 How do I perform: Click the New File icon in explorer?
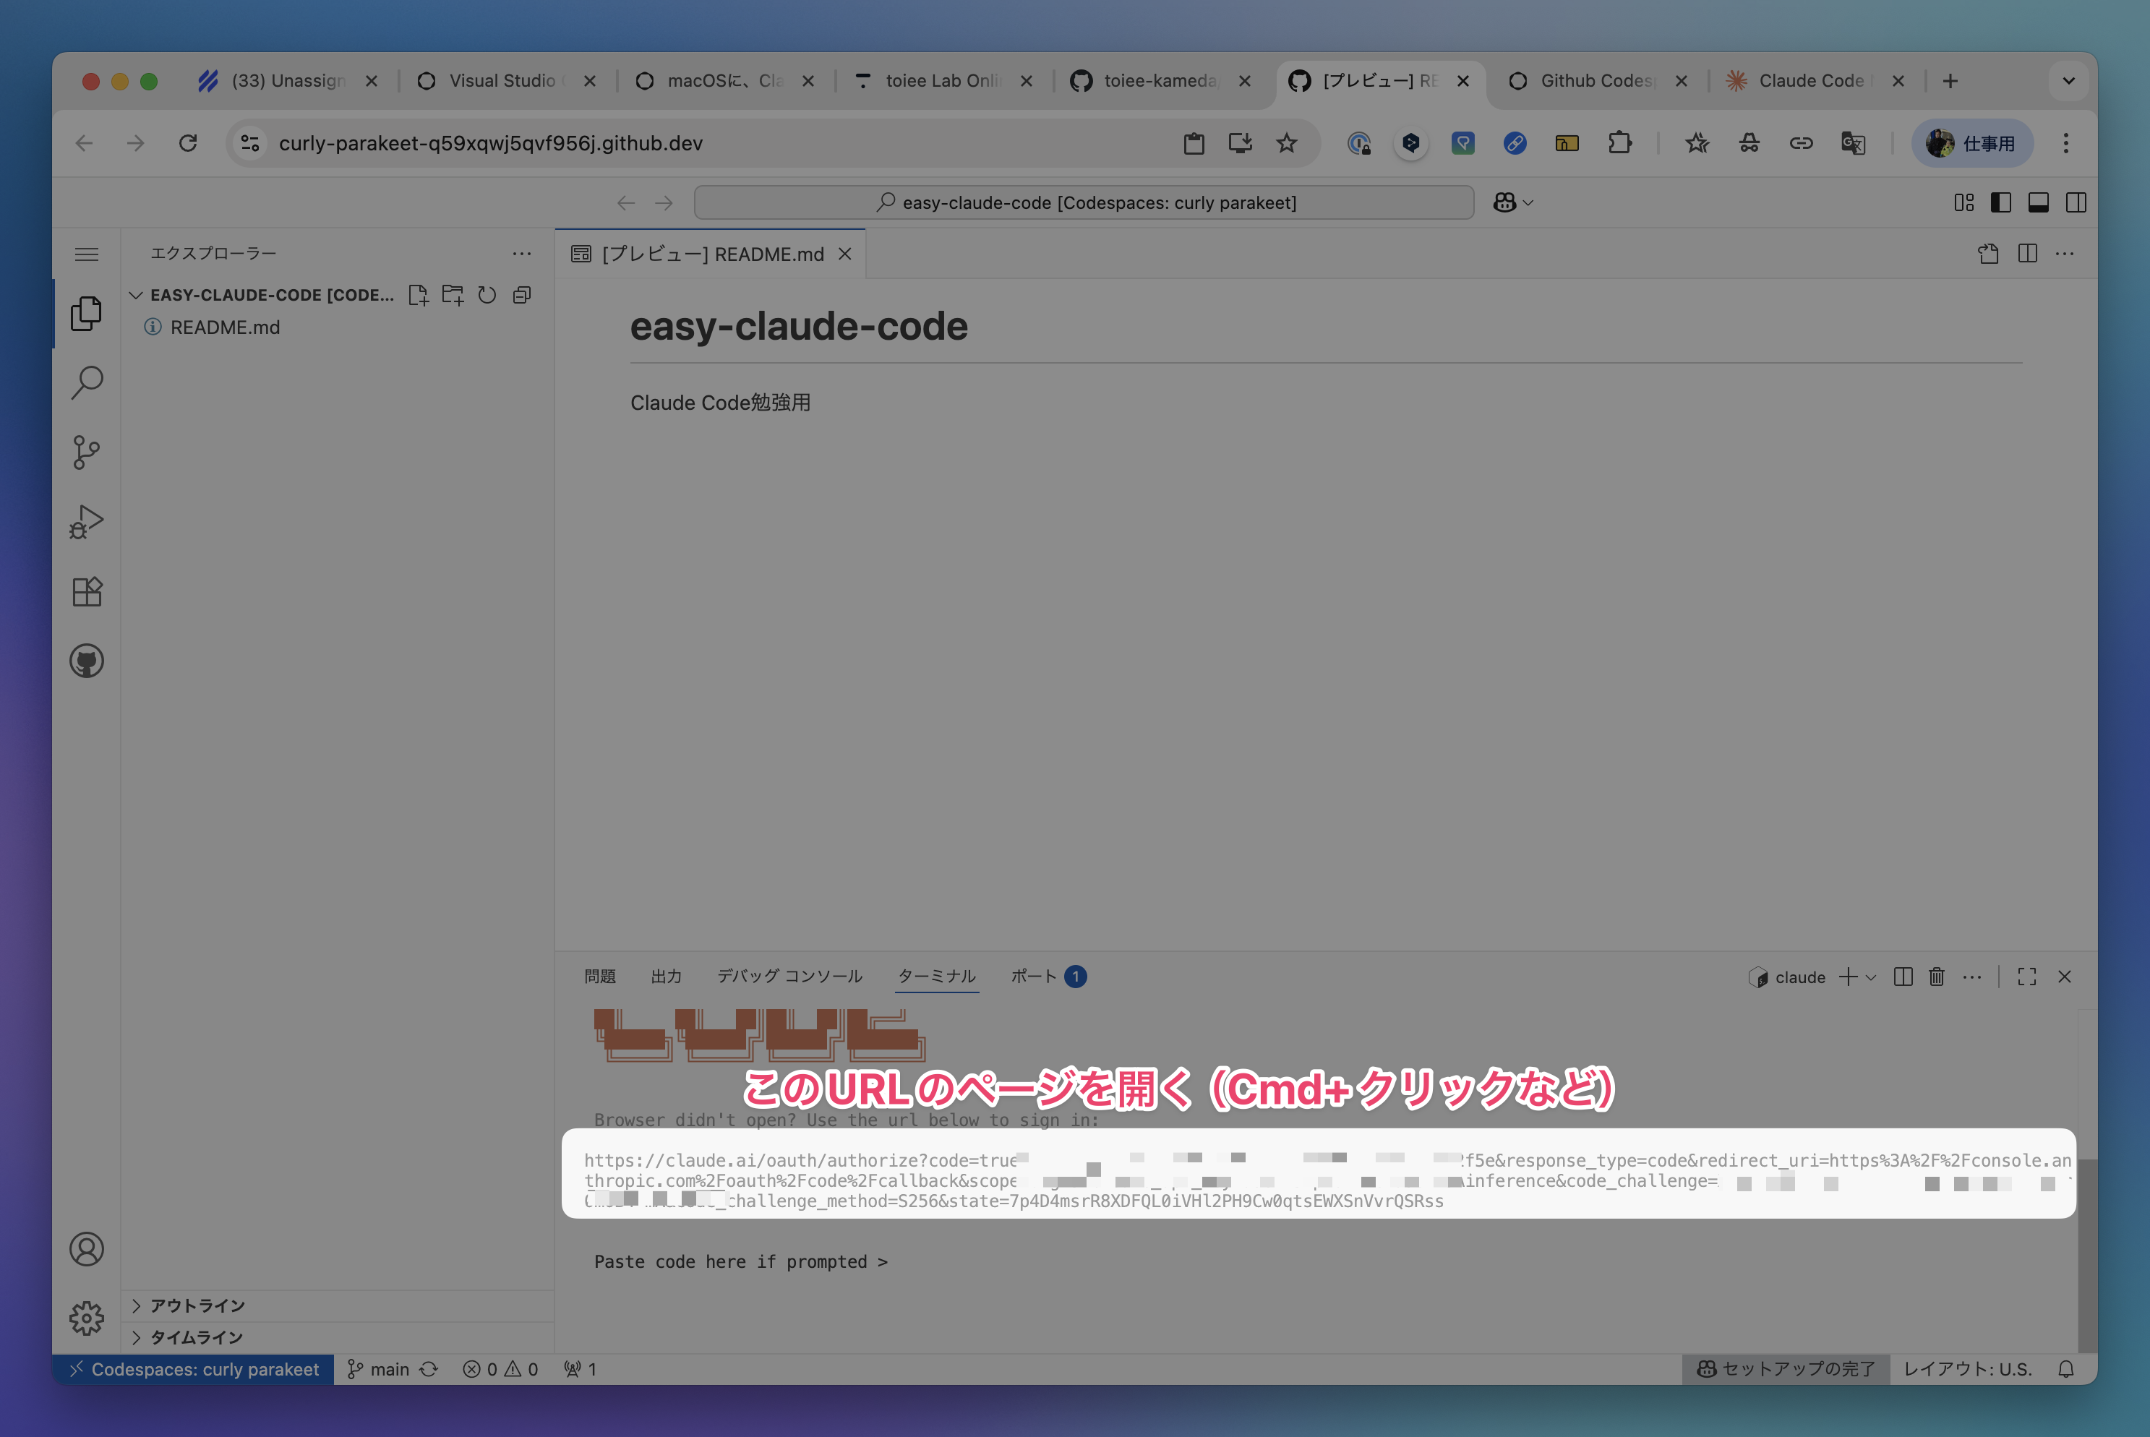[418, 295]
